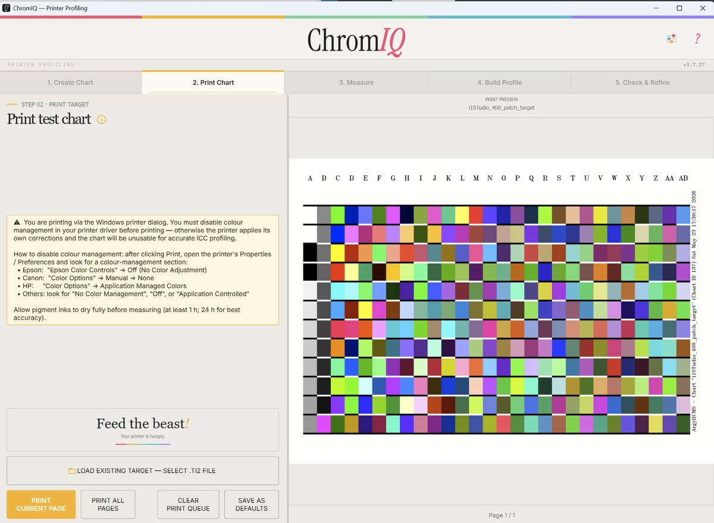Go to the 4. Build Profile tab

point(499,83)
